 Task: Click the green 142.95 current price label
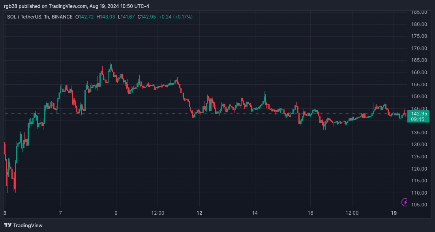[x=418, y=114]
